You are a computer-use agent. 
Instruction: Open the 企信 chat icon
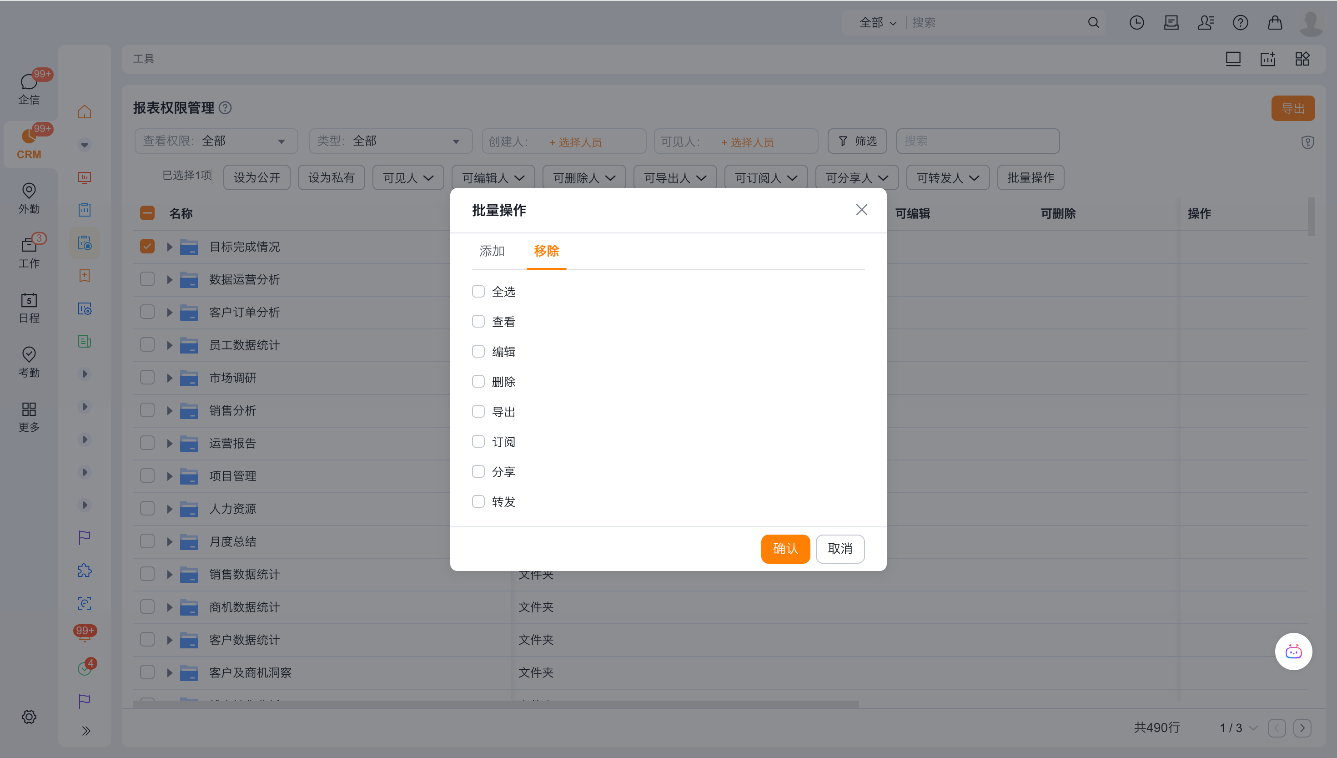tap(29, 82)
